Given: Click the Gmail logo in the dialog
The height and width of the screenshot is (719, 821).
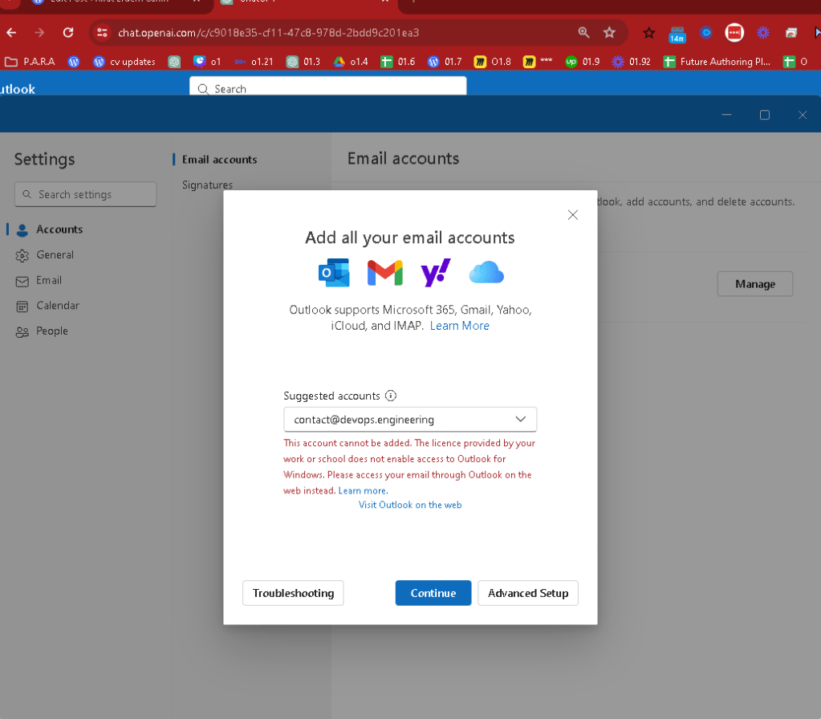Looking at the screenshot, I should click(x=385, y=273).
